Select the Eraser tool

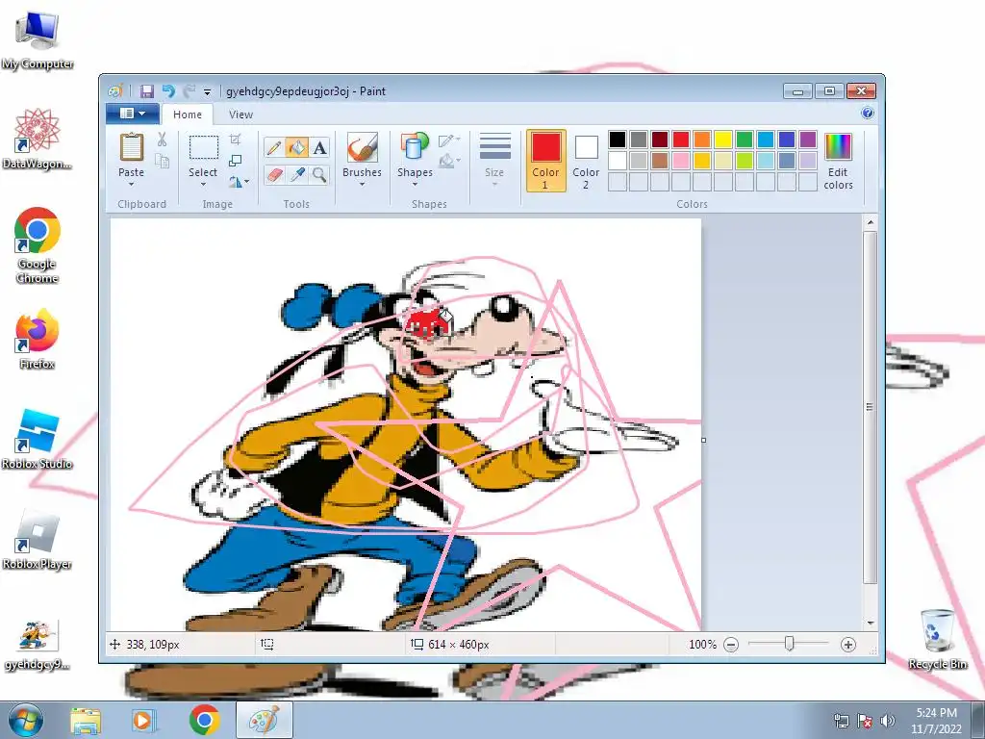coord(274,175)
